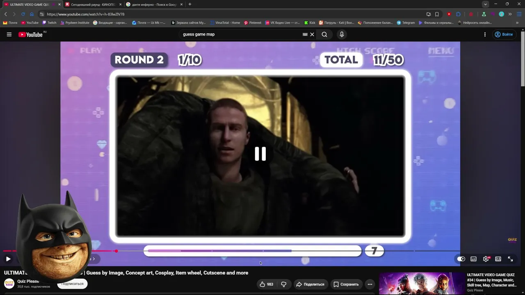This screenshot has width=525, height=295.
Task: Open 'ULTIMATE VIDEO GAME QUIZ #34' title link
Action: coord(492,280)
